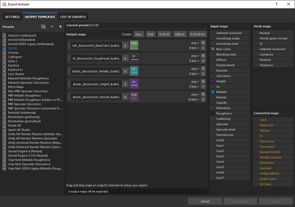Create an R+G+B output map

(164, 34)
